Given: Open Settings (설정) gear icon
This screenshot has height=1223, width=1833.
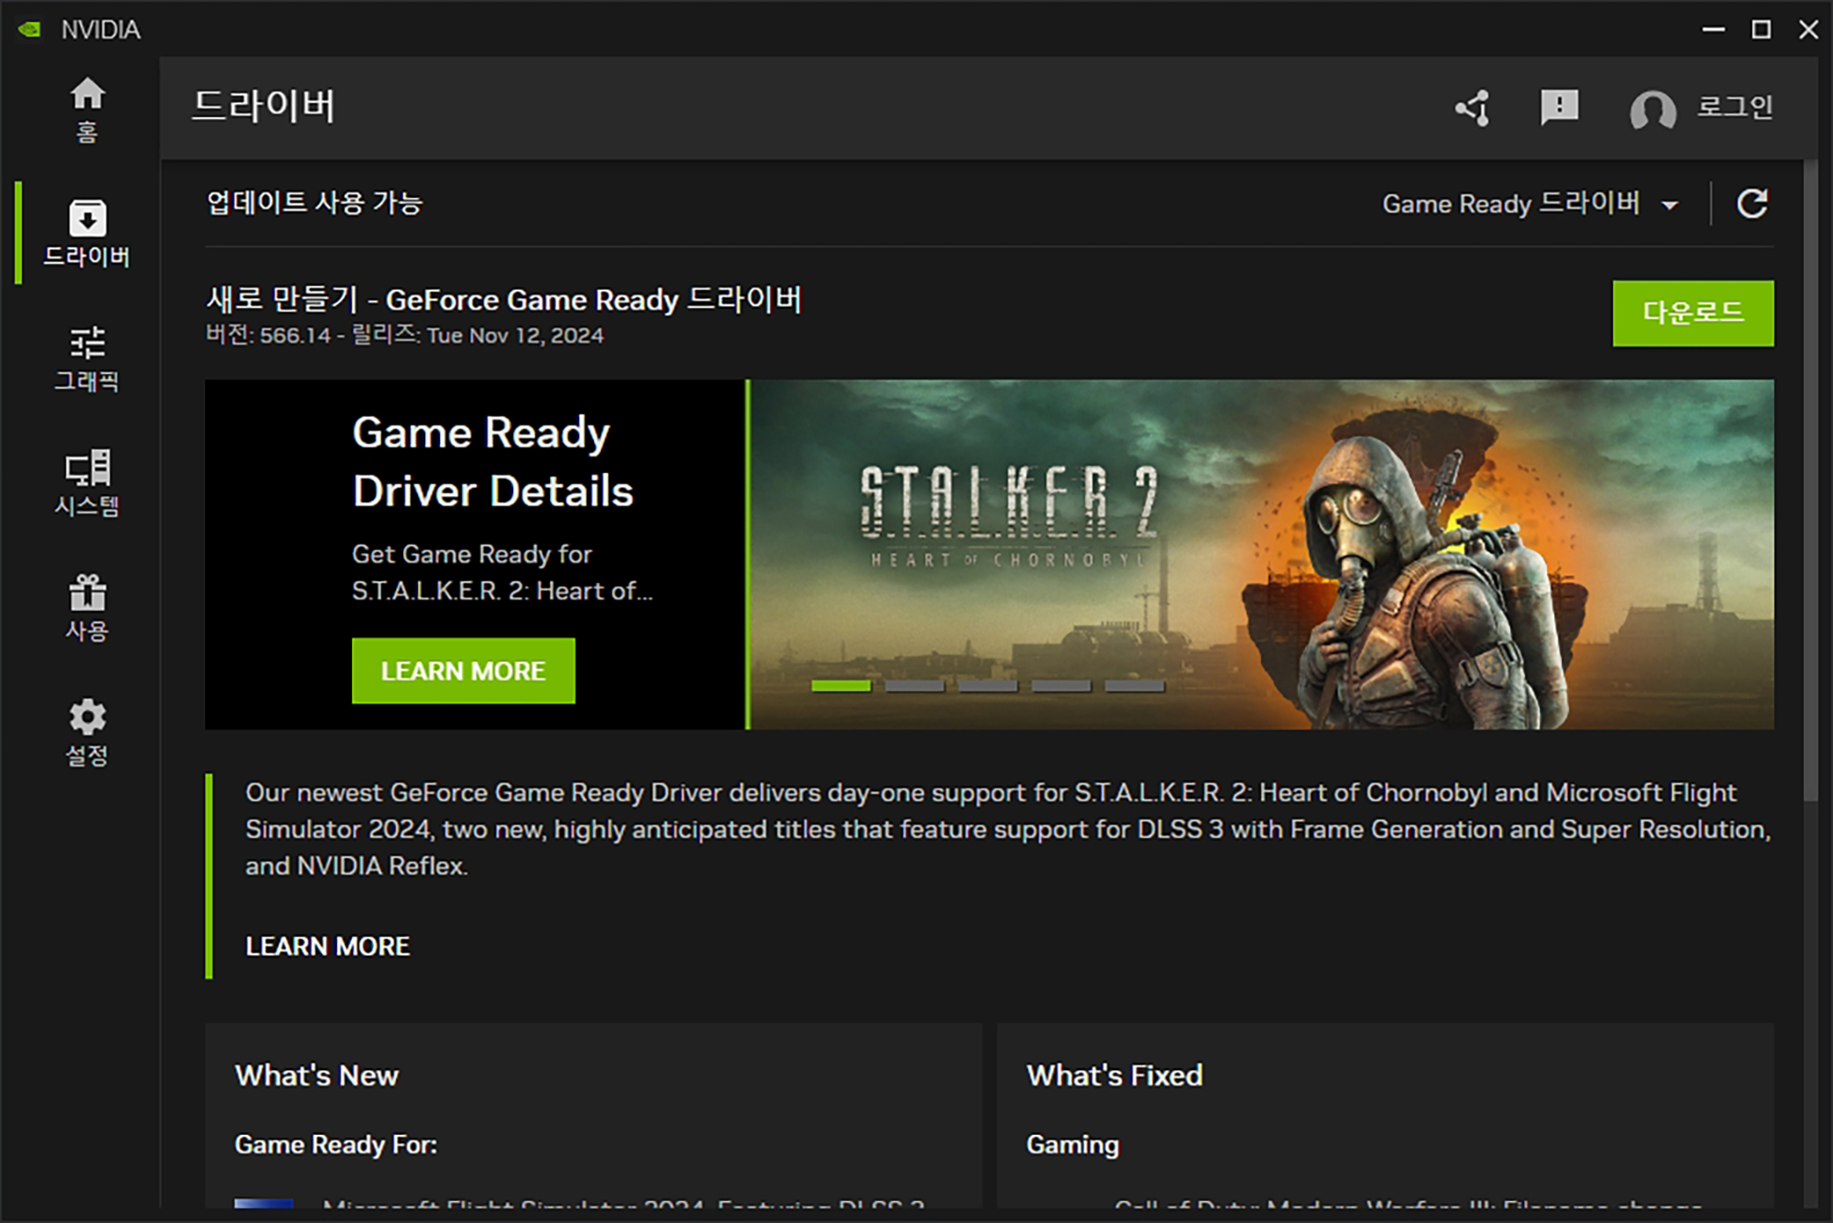Looking at the screenshot, I should (x=87, y=732).
